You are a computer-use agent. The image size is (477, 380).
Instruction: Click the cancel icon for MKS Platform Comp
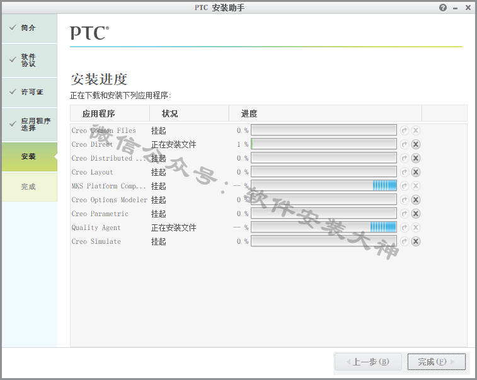tap(416, 186)
